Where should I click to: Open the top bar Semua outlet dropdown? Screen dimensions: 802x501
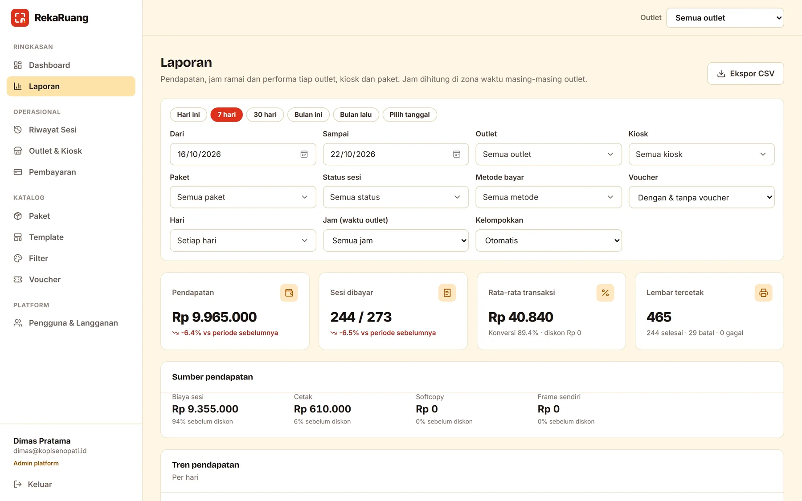tap(725, 18)
